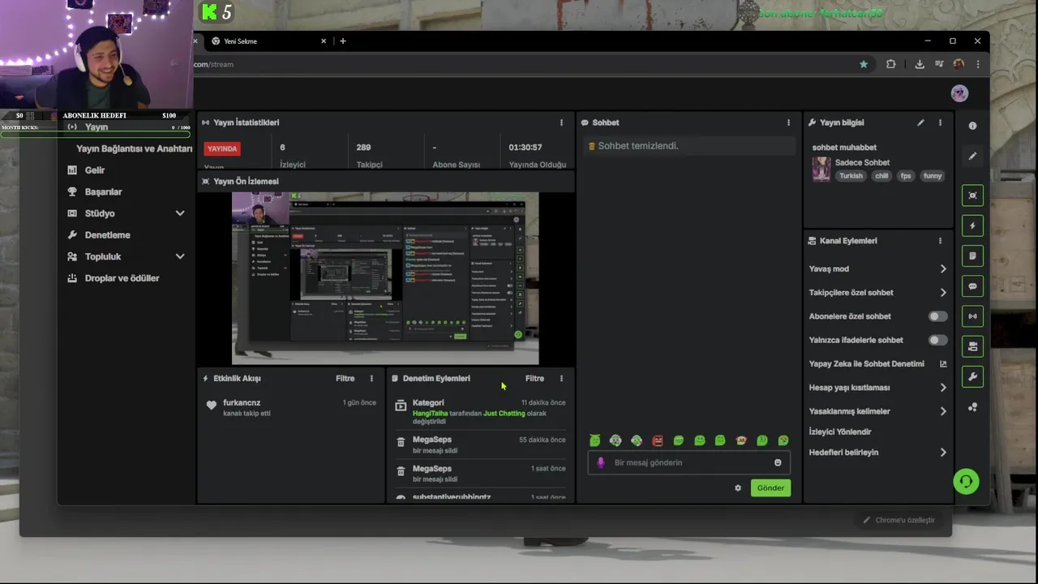
Task: Toggle the broadcast statistics icon in right toolbar
Action: tap(972, 316)
